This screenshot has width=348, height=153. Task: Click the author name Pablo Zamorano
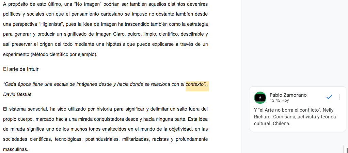point(288,95)
